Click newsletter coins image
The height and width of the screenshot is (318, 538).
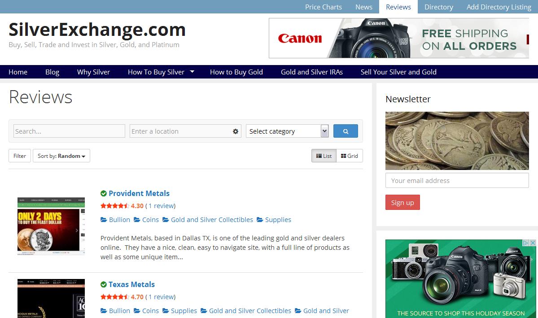457,141
